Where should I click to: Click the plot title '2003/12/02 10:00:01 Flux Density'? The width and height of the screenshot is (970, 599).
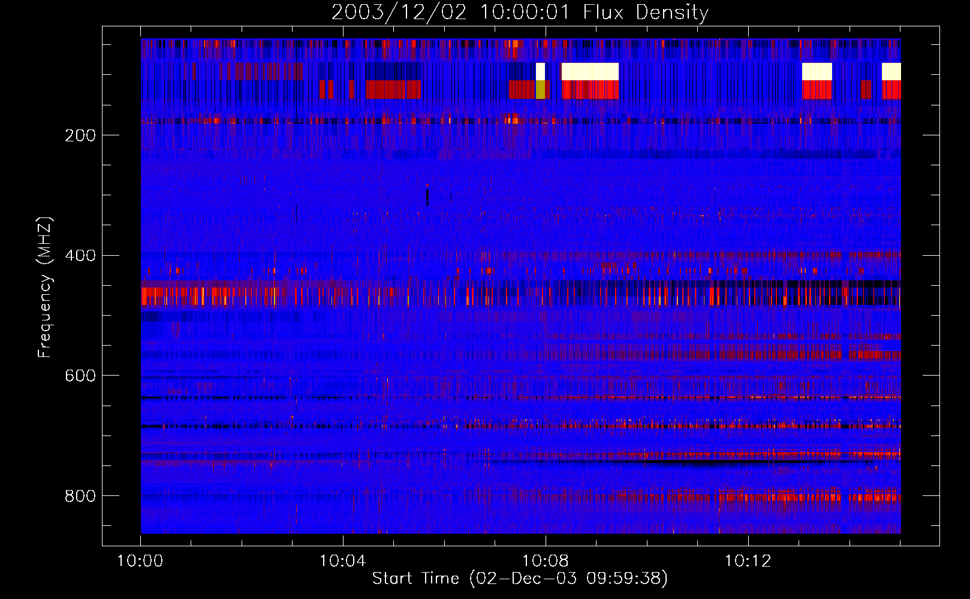(520, 12)
